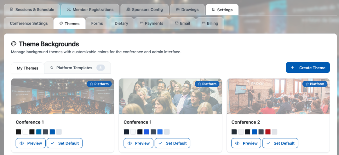Click checkmark icon on first Conference 1 card
339x155 pixels.
click(x=53, y=143)
